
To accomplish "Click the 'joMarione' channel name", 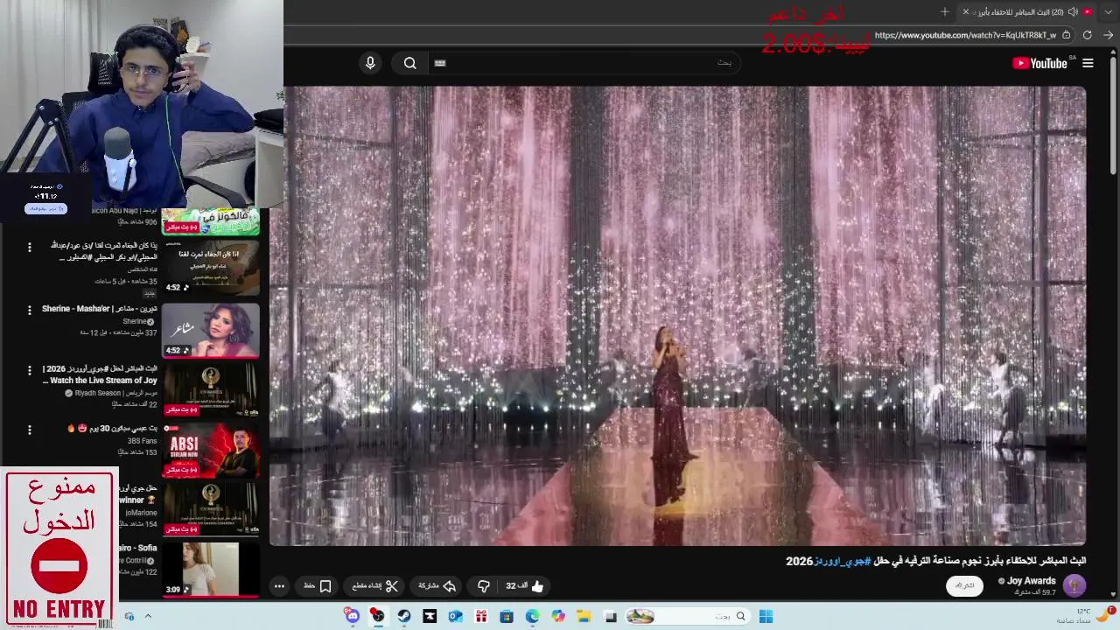I will (x=141, y=513).
